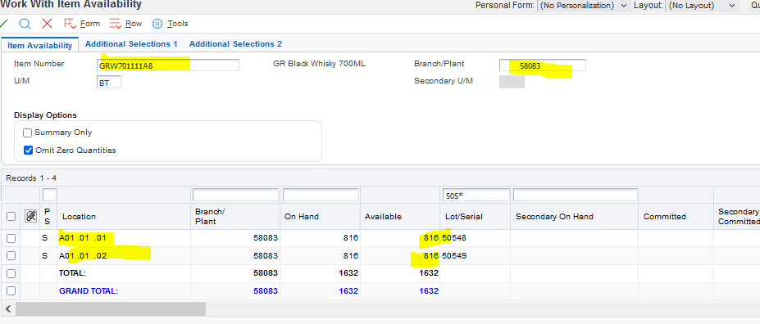Click the Branch/Plant column filter field

click(235, 195)
